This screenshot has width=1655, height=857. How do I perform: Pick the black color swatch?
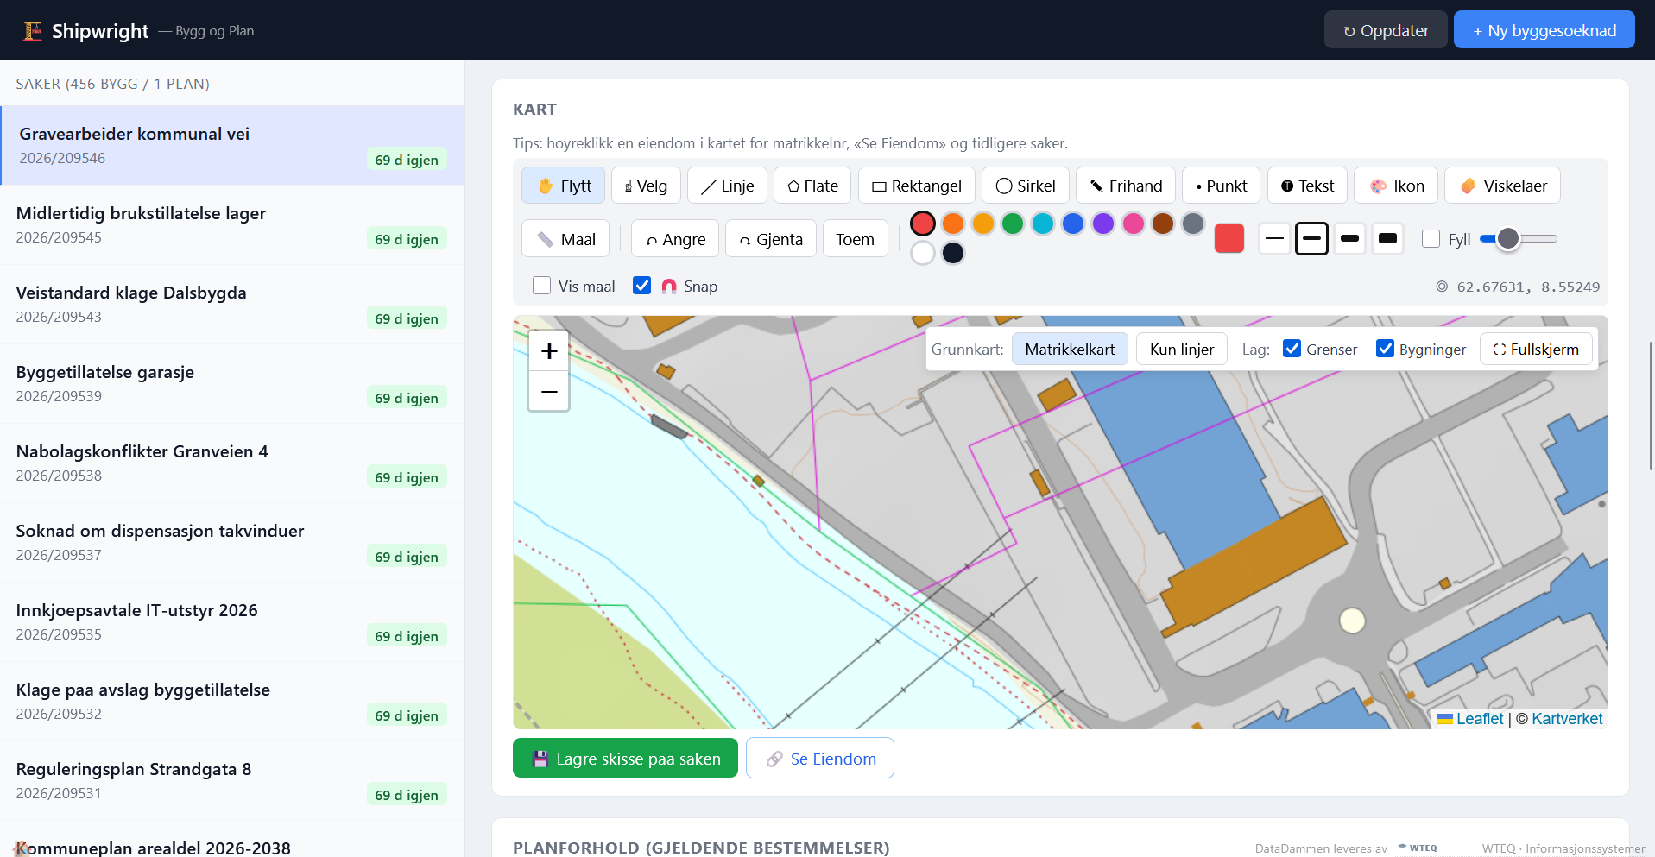tap(953, 253)
